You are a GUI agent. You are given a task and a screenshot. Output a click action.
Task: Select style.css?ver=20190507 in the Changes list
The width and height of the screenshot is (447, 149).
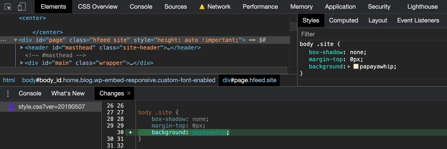click(x=51, y=107)
